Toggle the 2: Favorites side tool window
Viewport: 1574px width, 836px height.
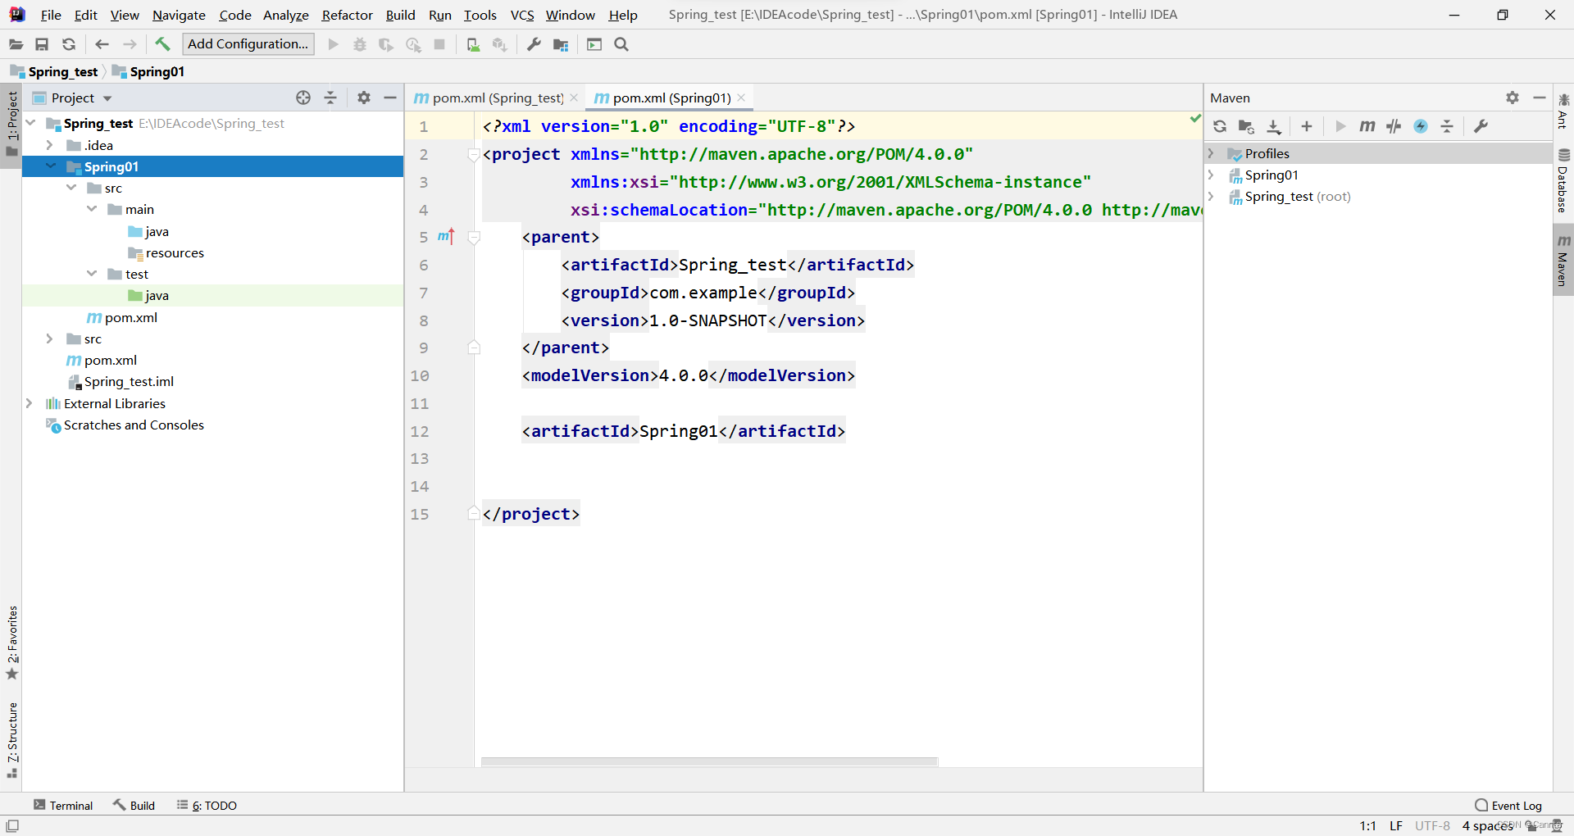(x=11, y=643)
